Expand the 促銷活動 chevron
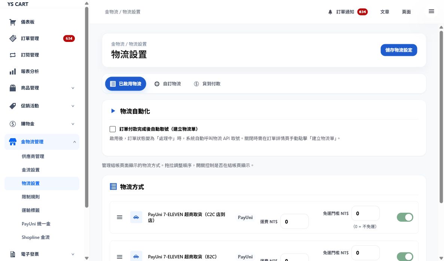444x261 pixels. coord(73,106)
